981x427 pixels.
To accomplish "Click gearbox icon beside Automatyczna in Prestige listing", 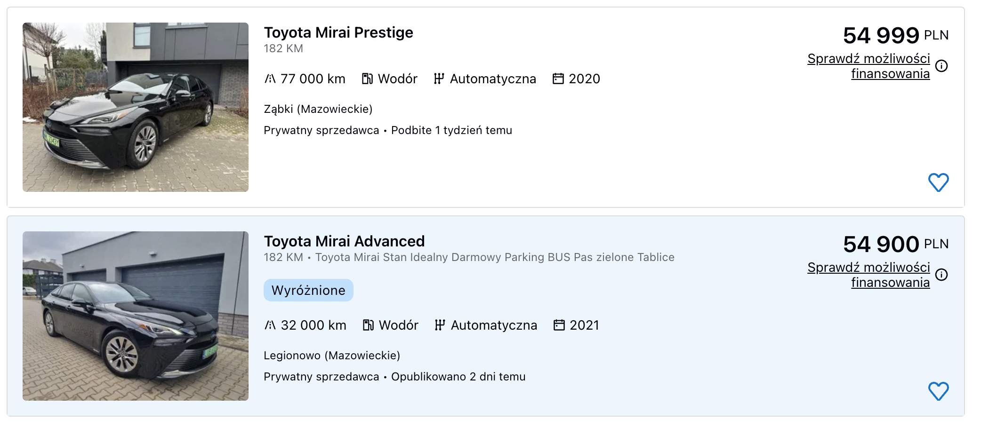I will 439,79.
